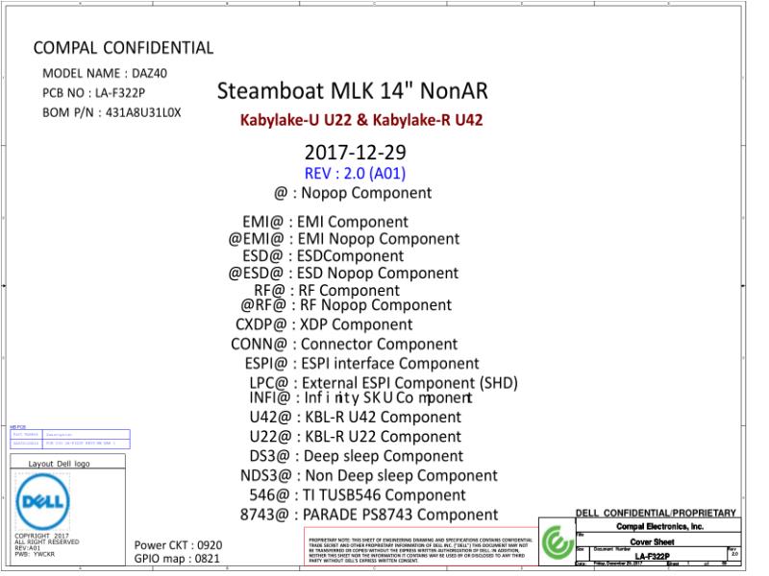
Task: Click red 'Kabylake-U U22 & Kabylake-R U42' text
Action: pos(361,120)
